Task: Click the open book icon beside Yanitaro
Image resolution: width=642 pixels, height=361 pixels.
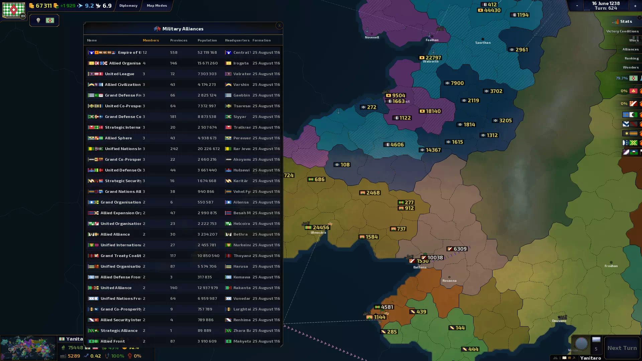Action: tap(564, 358)
